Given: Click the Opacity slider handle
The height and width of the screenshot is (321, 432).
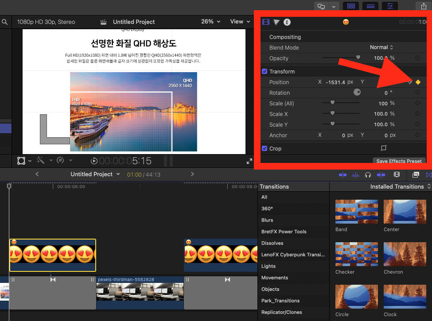Looking at the screenshot, I should (x=358, y=58).
